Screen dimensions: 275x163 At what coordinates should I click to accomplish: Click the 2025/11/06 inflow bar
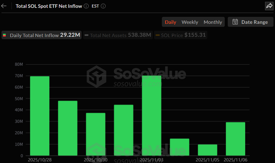236,139
